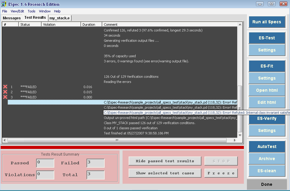Image resolution: width=290 pixels, height=191 pixels.
Task: Click the red X icon on failed test 1
Action: 5,87
